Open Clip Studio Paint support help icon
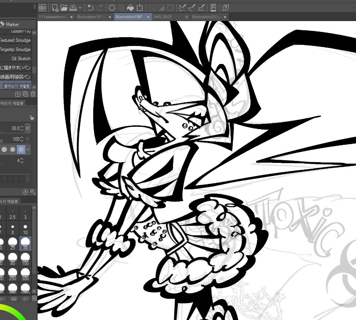This screenshot has height=320, width=356. tap(226, 8)
